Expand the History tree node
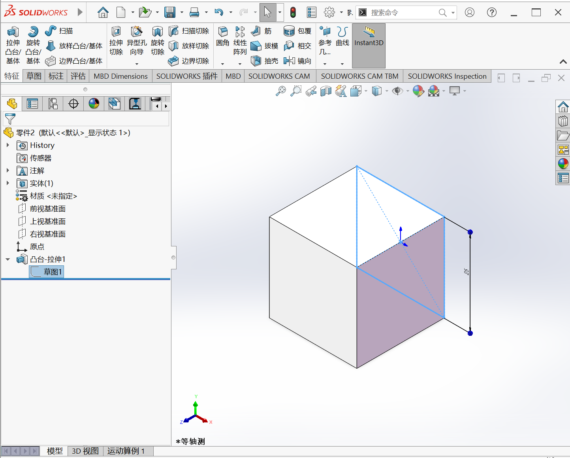This screenshot has height=458, width=570. [x=8, y=145]
